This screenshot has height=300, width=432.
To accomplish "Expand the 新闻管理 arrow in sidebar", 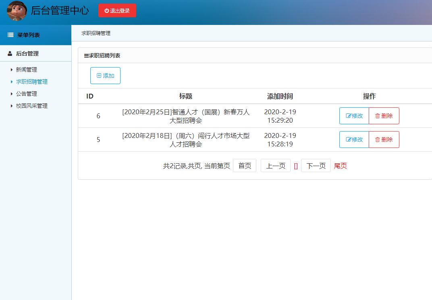I will pyautogui.click(x=12, y=70).
